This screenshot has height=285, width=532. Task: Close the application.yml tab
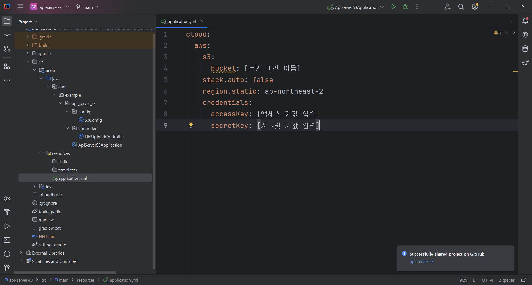click(202, 21)
